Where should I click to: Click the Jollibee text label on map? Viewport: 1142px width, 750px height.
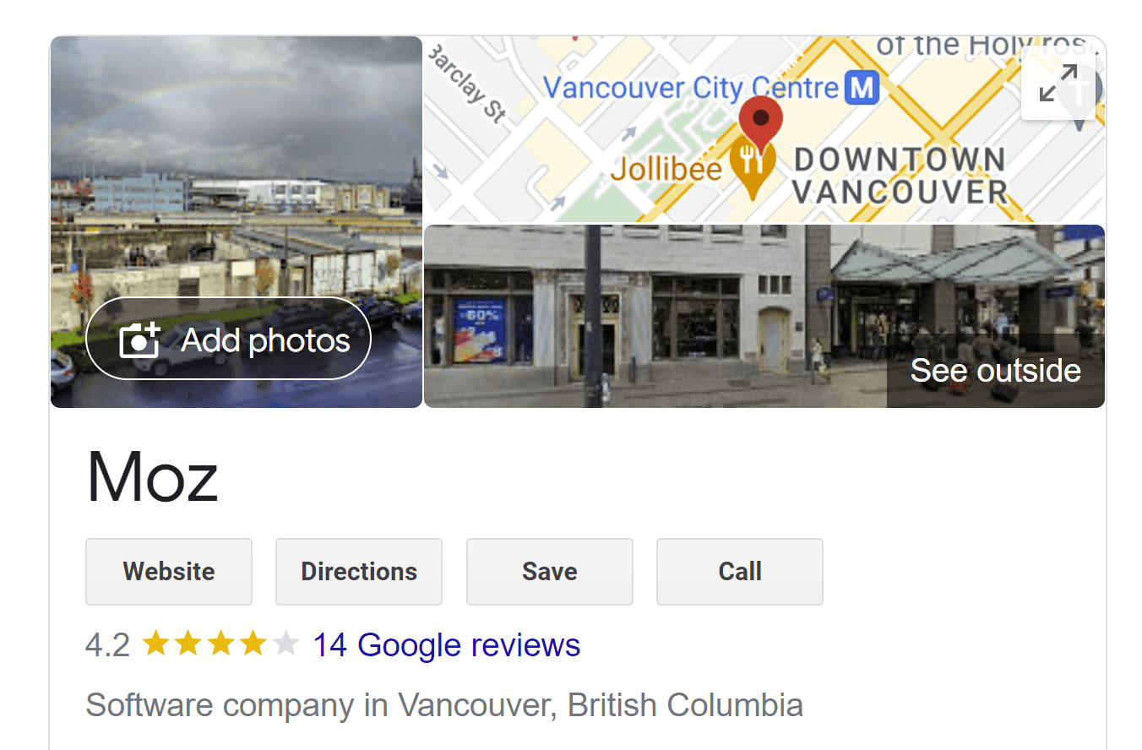(x=666, y=169)
